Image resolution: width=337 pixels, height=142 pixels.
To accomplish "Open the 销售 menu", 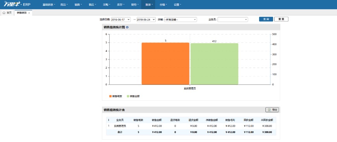I will [78, 5].
